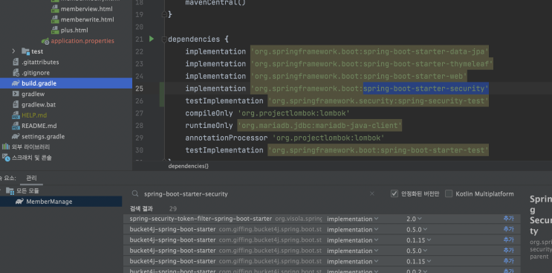Select the .gitattributes file
Image resolution: width=552 pixels, height=273 pixels.
40,62
